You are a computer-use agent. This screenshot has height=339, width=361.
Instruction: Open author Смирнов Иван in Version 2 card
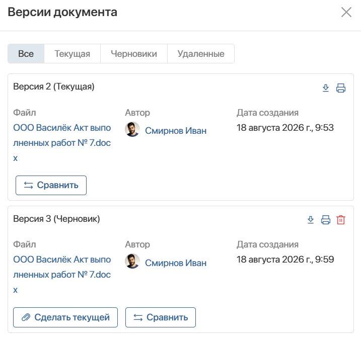point(176,131)
